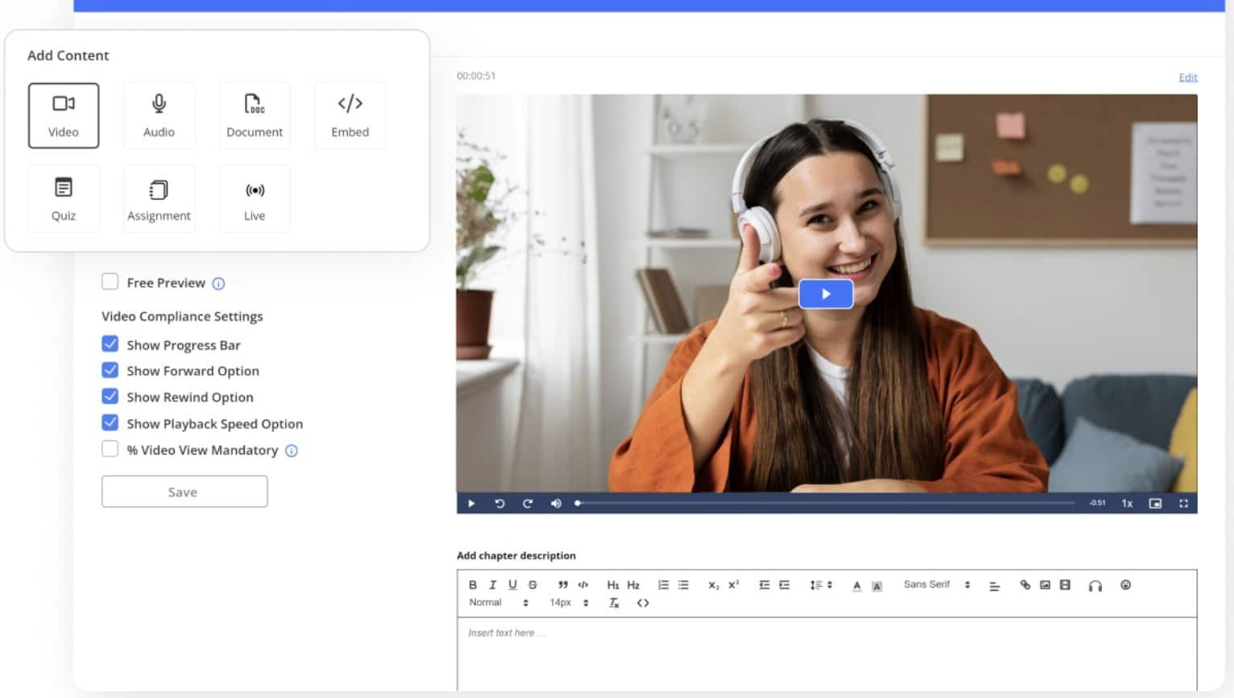Uncheck Show Progress Bar
1234x698 pixels.
pyautogui.click(x=110, y=344)
